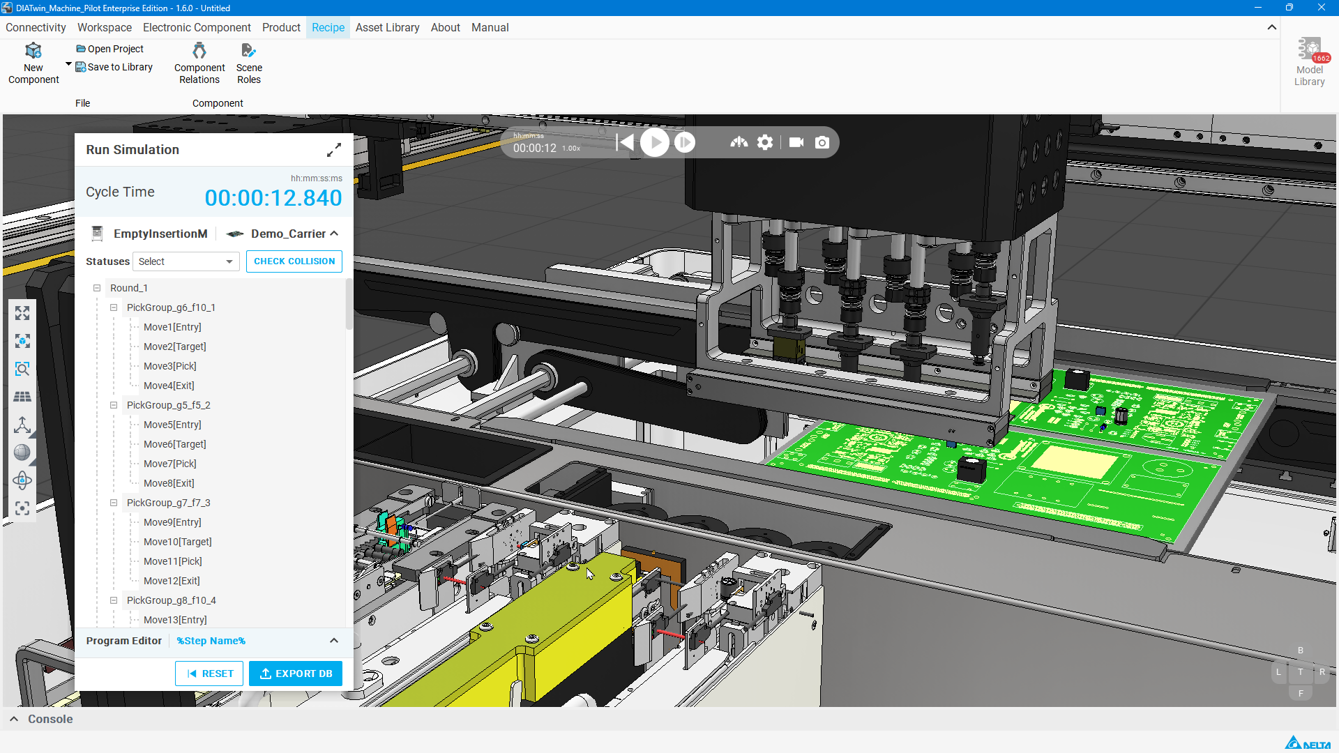Select the Move6[Target] step
1339x753 pixels.
(x=175, y=444)
